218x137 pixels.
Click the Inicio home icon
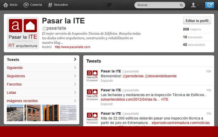6,5
